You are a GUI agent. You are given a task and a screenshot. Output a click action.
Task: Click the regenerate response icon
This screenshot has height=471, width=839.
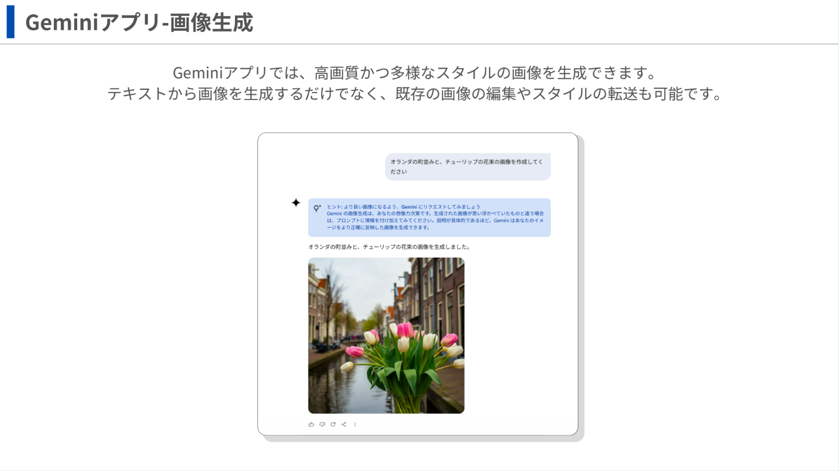[x=333, y=425]
